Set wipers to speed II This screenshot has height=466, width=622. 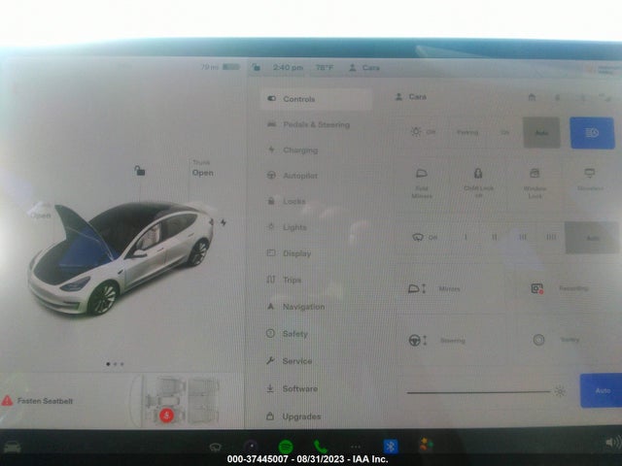tap(495, 237)
